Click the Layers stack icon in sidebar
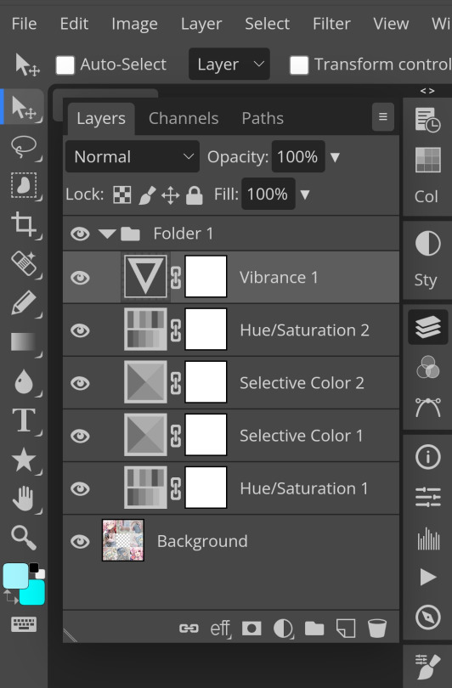452x688 pixels. 427,327
